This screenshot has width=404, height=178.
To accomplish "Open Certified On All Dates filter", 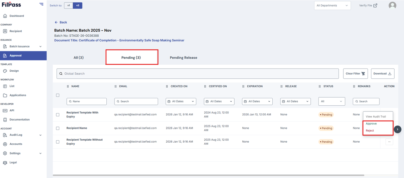I will 219,101.
